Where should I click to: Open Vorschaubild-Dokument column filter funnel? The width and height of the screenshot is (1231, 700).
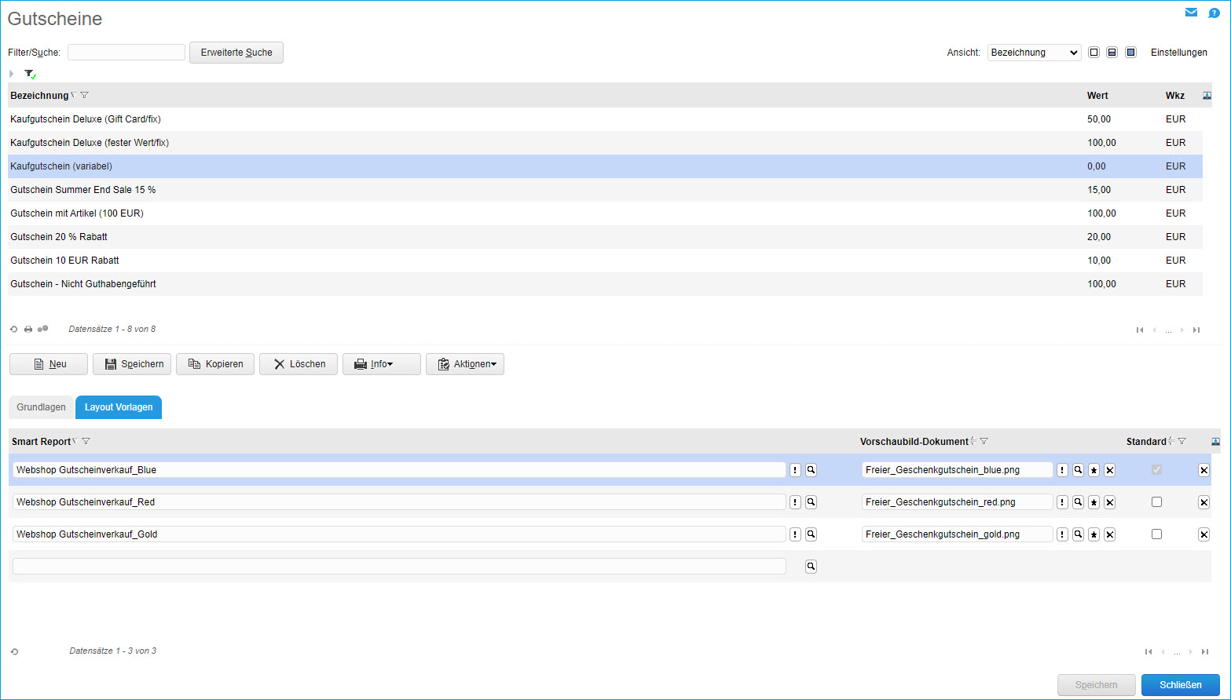[x=984, y=442]
